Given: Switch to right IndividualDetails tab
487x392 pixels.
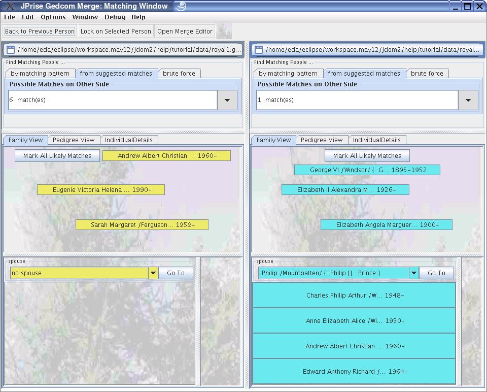Looking at the screenshot, I should point(376,140).
